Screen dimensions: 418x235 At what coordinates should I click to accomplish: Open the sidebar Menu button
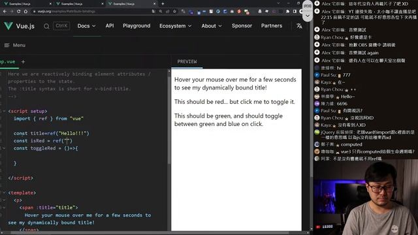pos(15,45)
